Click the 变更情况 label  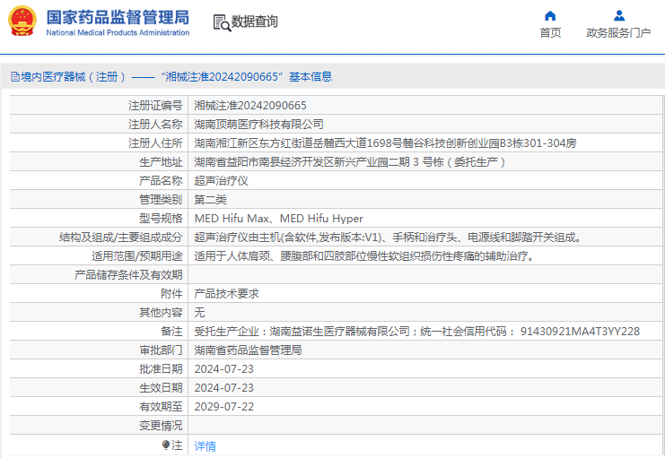pyautogui.click(x=161, y=426)
